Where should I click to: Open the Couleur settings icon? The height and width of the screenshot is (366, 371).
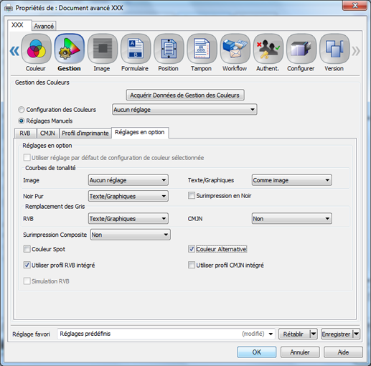pyautogui.click(x=36, y=49)
